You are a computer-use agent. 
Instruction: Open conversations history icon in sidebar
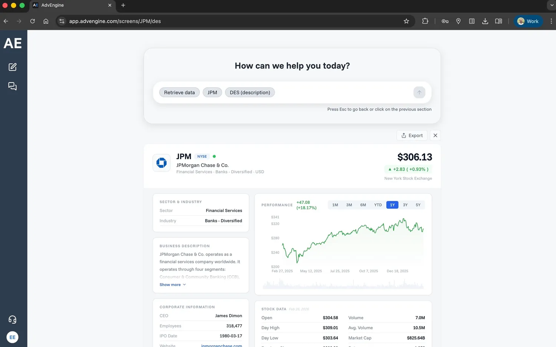point(13,86)
